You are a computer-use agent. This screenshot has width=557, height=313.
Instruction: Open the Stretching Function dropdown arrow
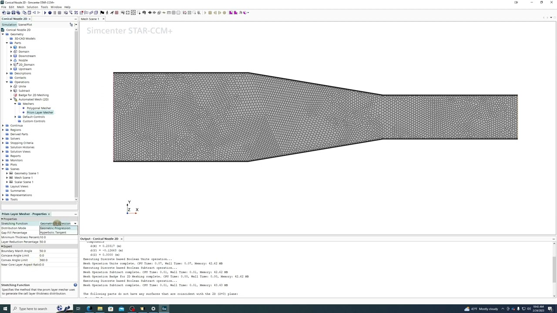[75, 223]
